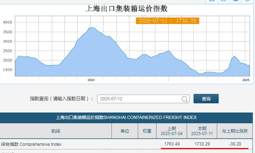Viewport: 255px width, 153px height.
Task: Click chart title 上海出口集装箱运价指数
Action: [x=127, y=9]
